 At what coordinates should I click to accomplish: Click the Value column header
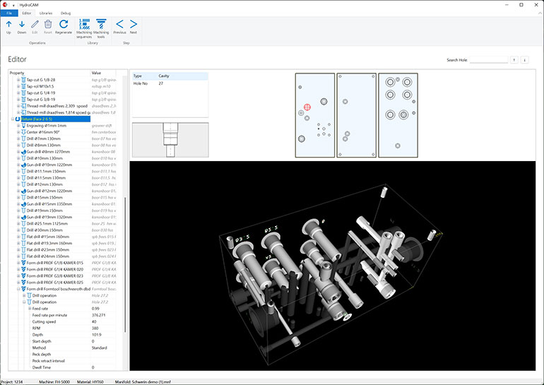tap(103, 73)
